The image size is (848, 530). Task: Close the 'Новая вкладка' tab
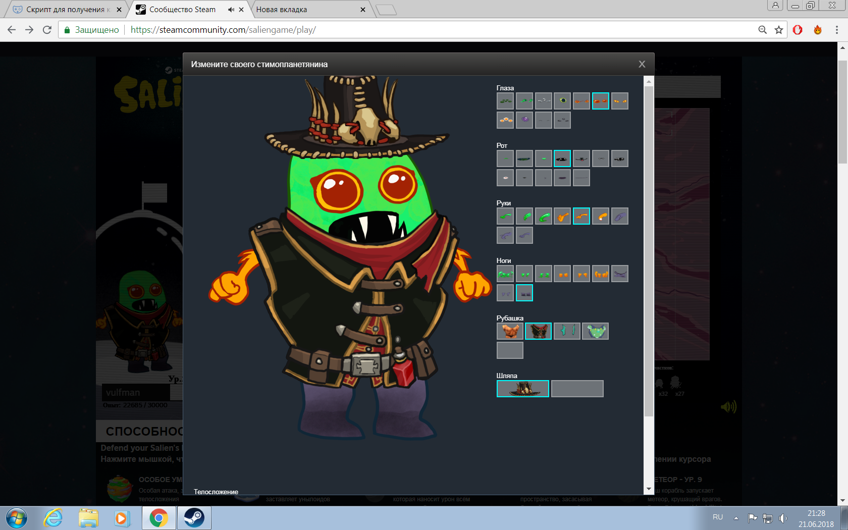pyautogui.click(x=363, y=10)
